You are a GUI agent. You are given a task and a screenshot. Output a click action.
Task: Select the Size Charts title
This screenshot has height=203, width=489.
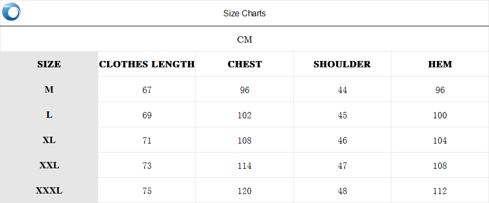245,14
